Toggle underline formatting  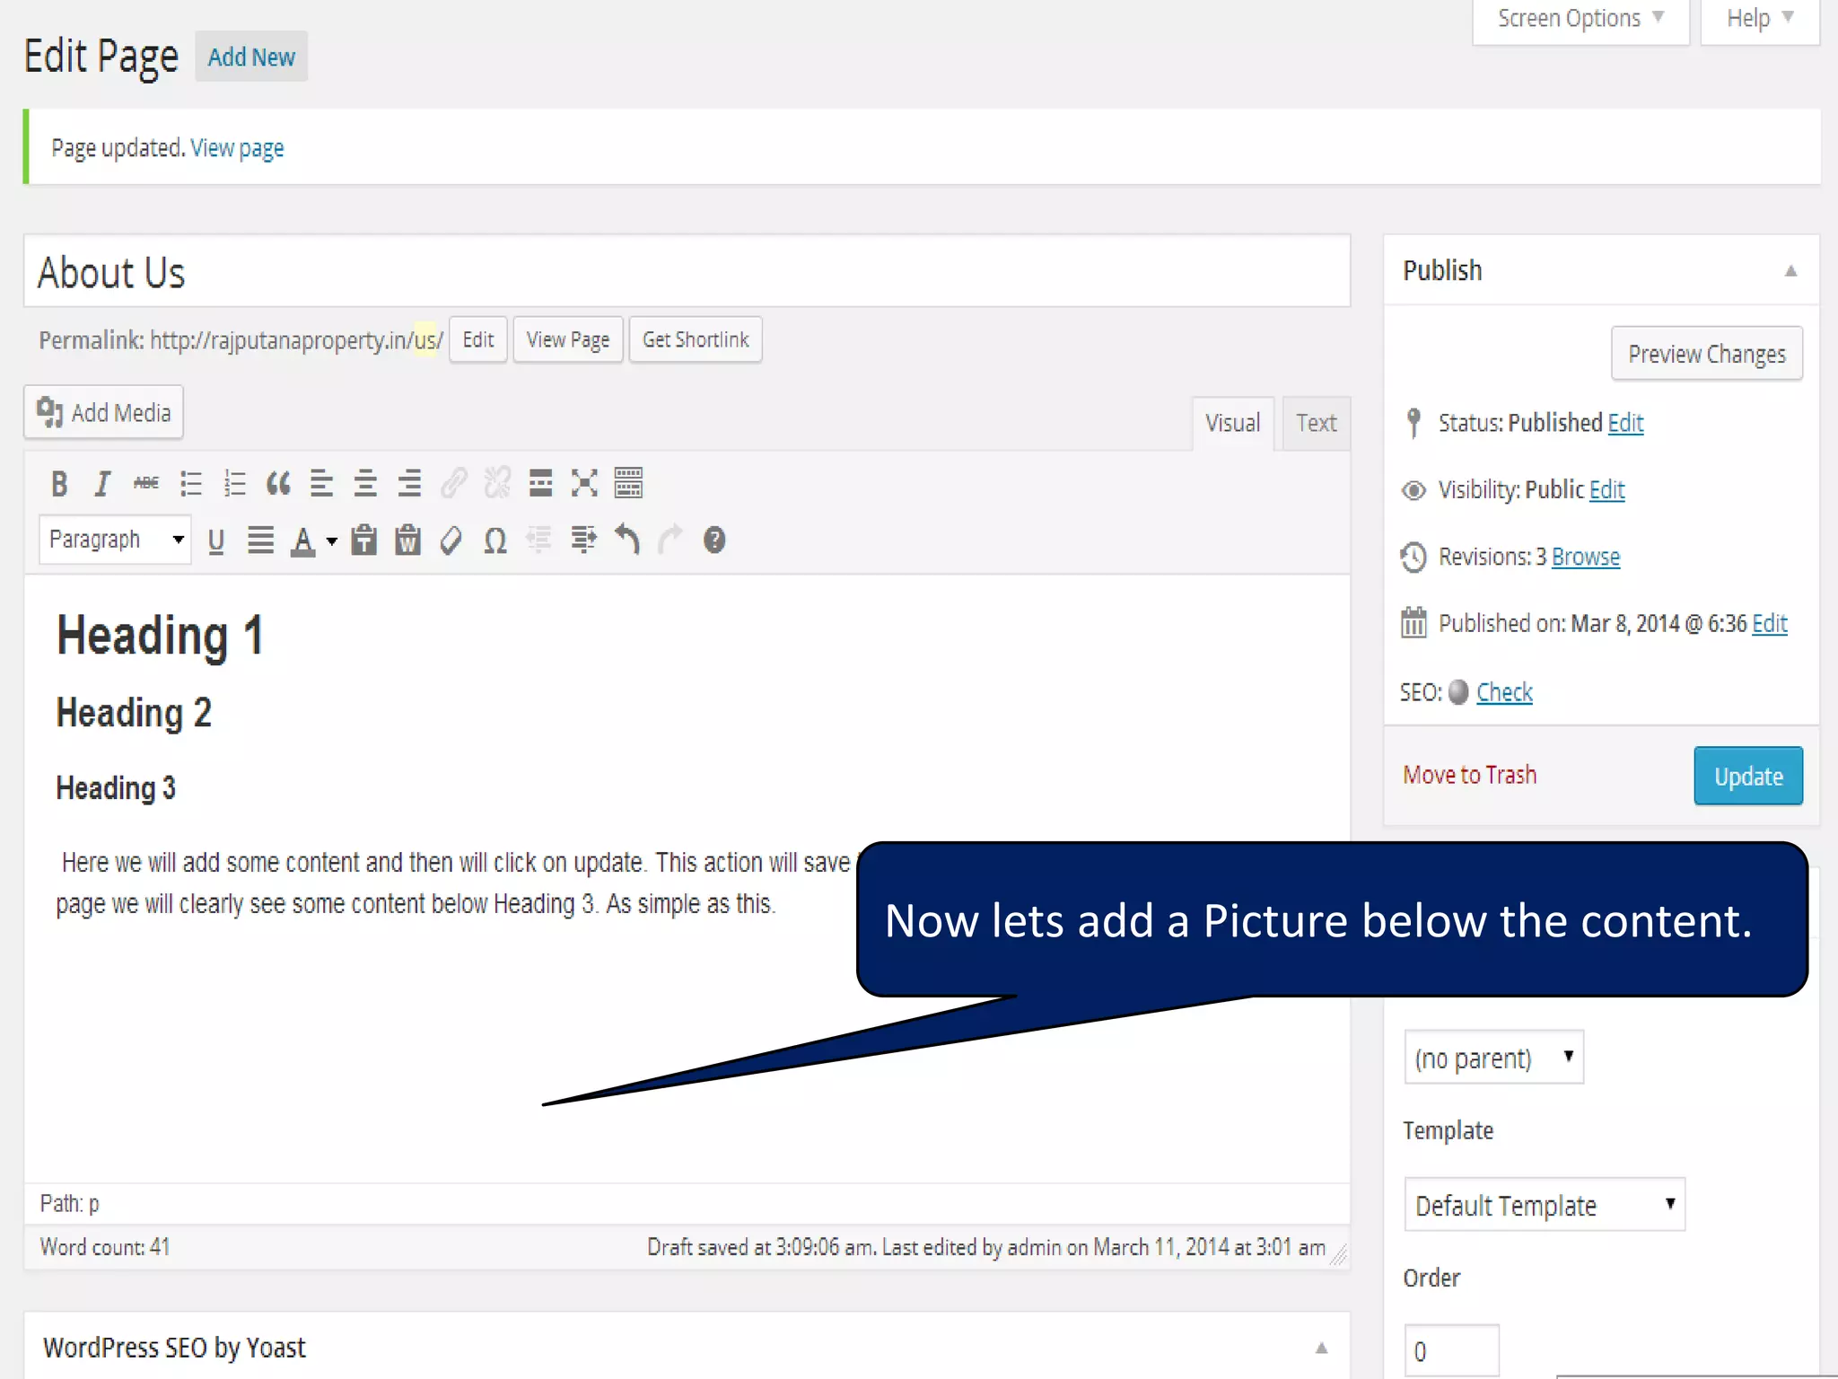point(215,540)
